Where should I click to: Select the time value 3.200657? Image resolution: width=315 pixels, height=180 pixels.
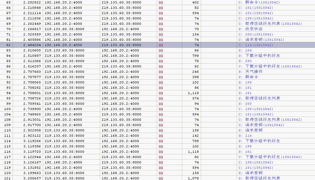pyautogui.click(x=32, y=178)
